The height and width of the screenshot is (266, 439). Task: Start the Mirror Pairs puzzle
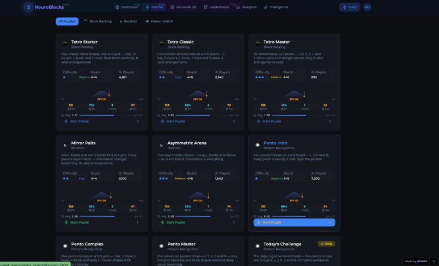coord(102,223)
